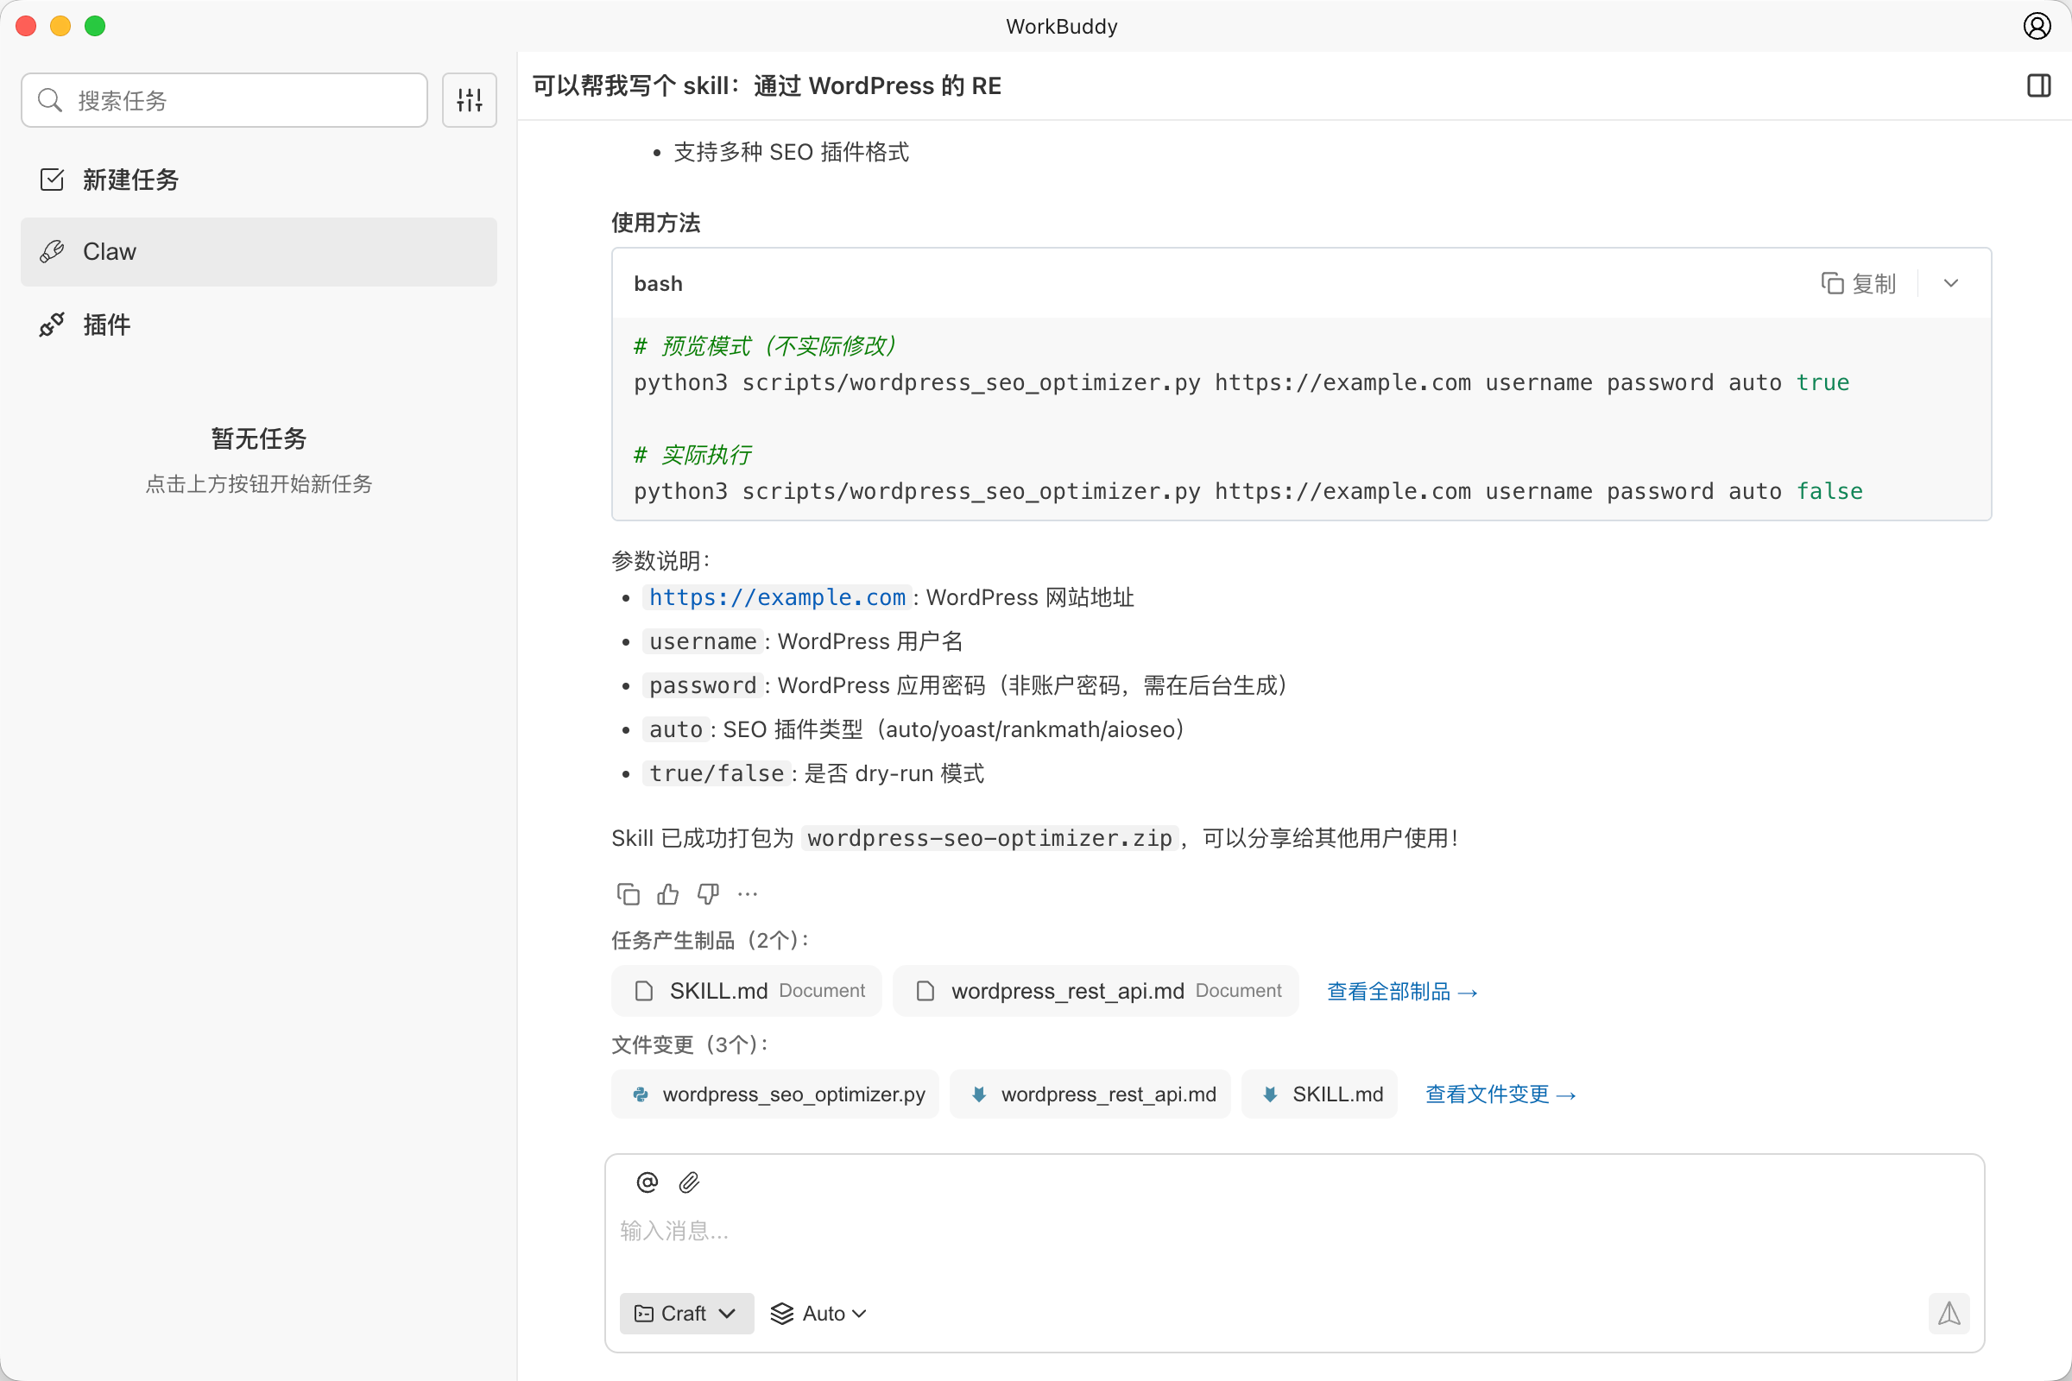Click the bash language label
Screen dimensions: 2072x1381
tap(658, 284)
